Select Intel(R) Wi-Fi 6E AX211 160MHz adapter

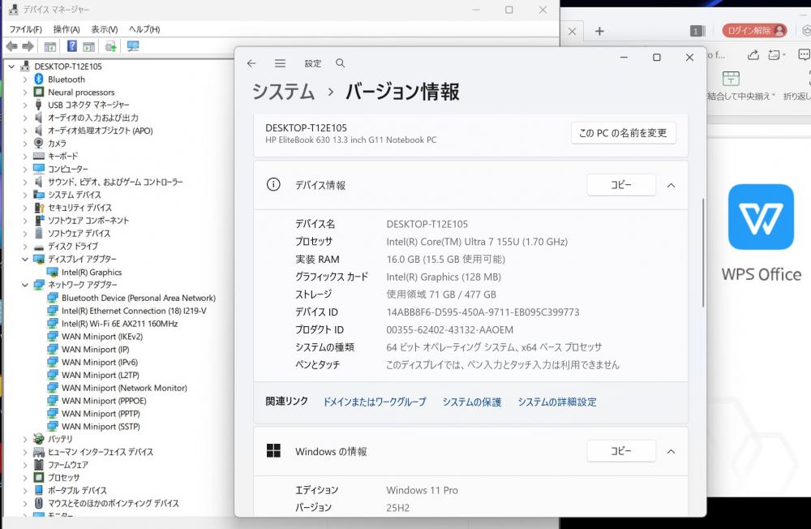click(x=119, y=324)
